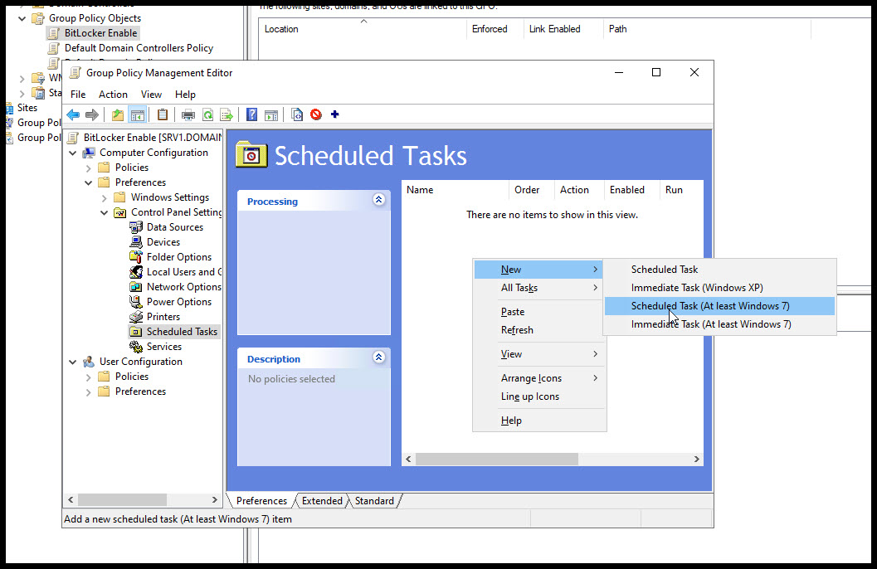
Task: Click the Refresh toolbar icon
Action: (207, 114)
